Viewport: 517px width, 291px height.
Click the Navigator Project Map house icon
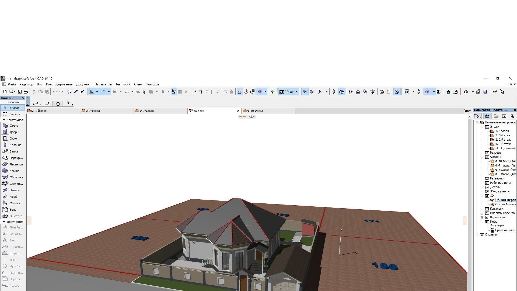coord(487,116)
